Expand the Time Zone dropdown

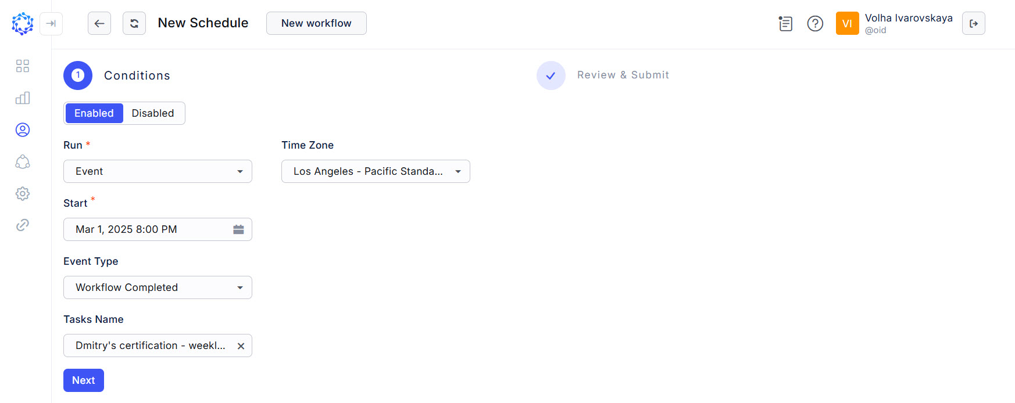(376, 171)
